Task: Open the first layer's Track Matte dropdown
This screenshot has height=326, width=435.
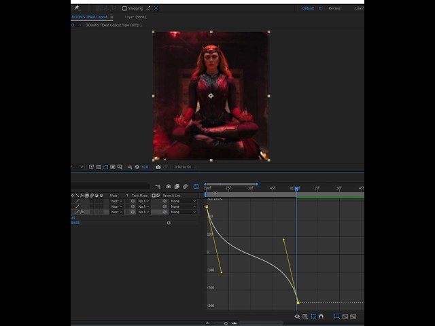Action: click(x=143, y=201)
